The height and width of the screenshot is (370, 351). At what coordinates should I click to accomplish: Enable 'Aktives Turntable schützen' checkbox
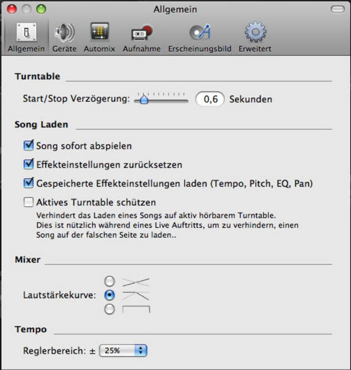(29, 202)
